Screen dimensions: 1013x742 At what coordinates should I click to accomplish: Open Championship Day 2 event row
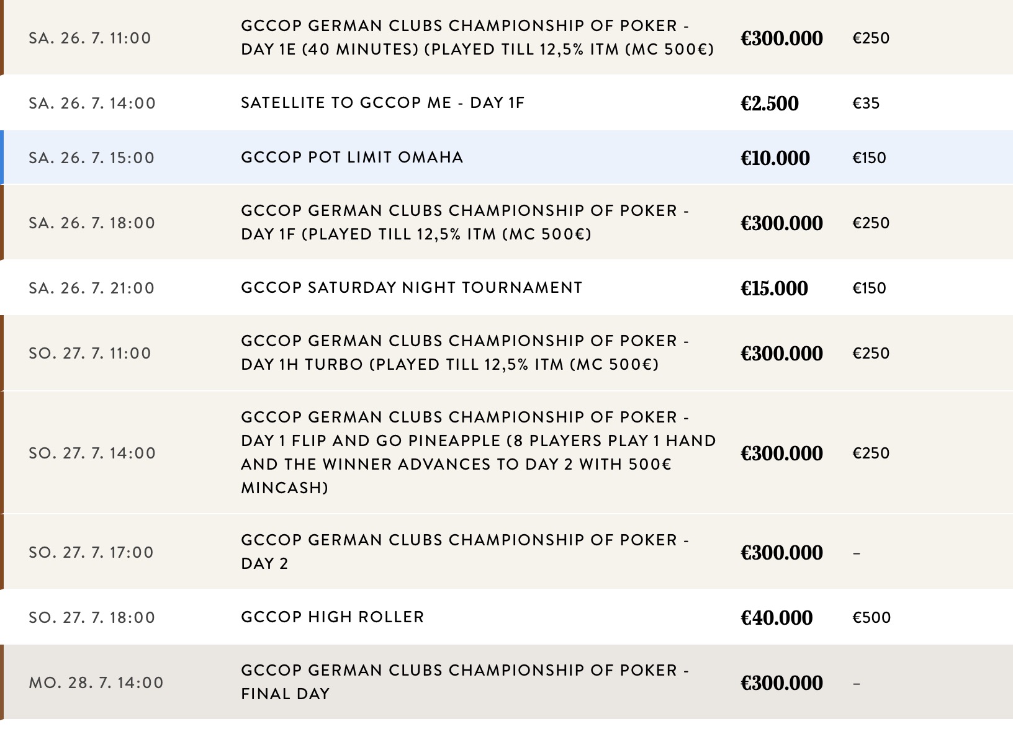tap(464, 552)
